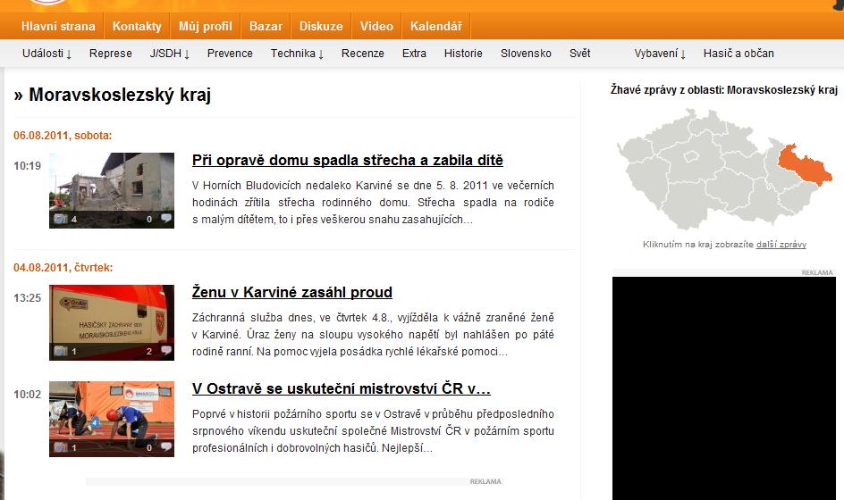This screenshot has height=500, width=844.
Task: Click the photo camera icon on roof collapse thumbnail
Action: tap(60, 219)
